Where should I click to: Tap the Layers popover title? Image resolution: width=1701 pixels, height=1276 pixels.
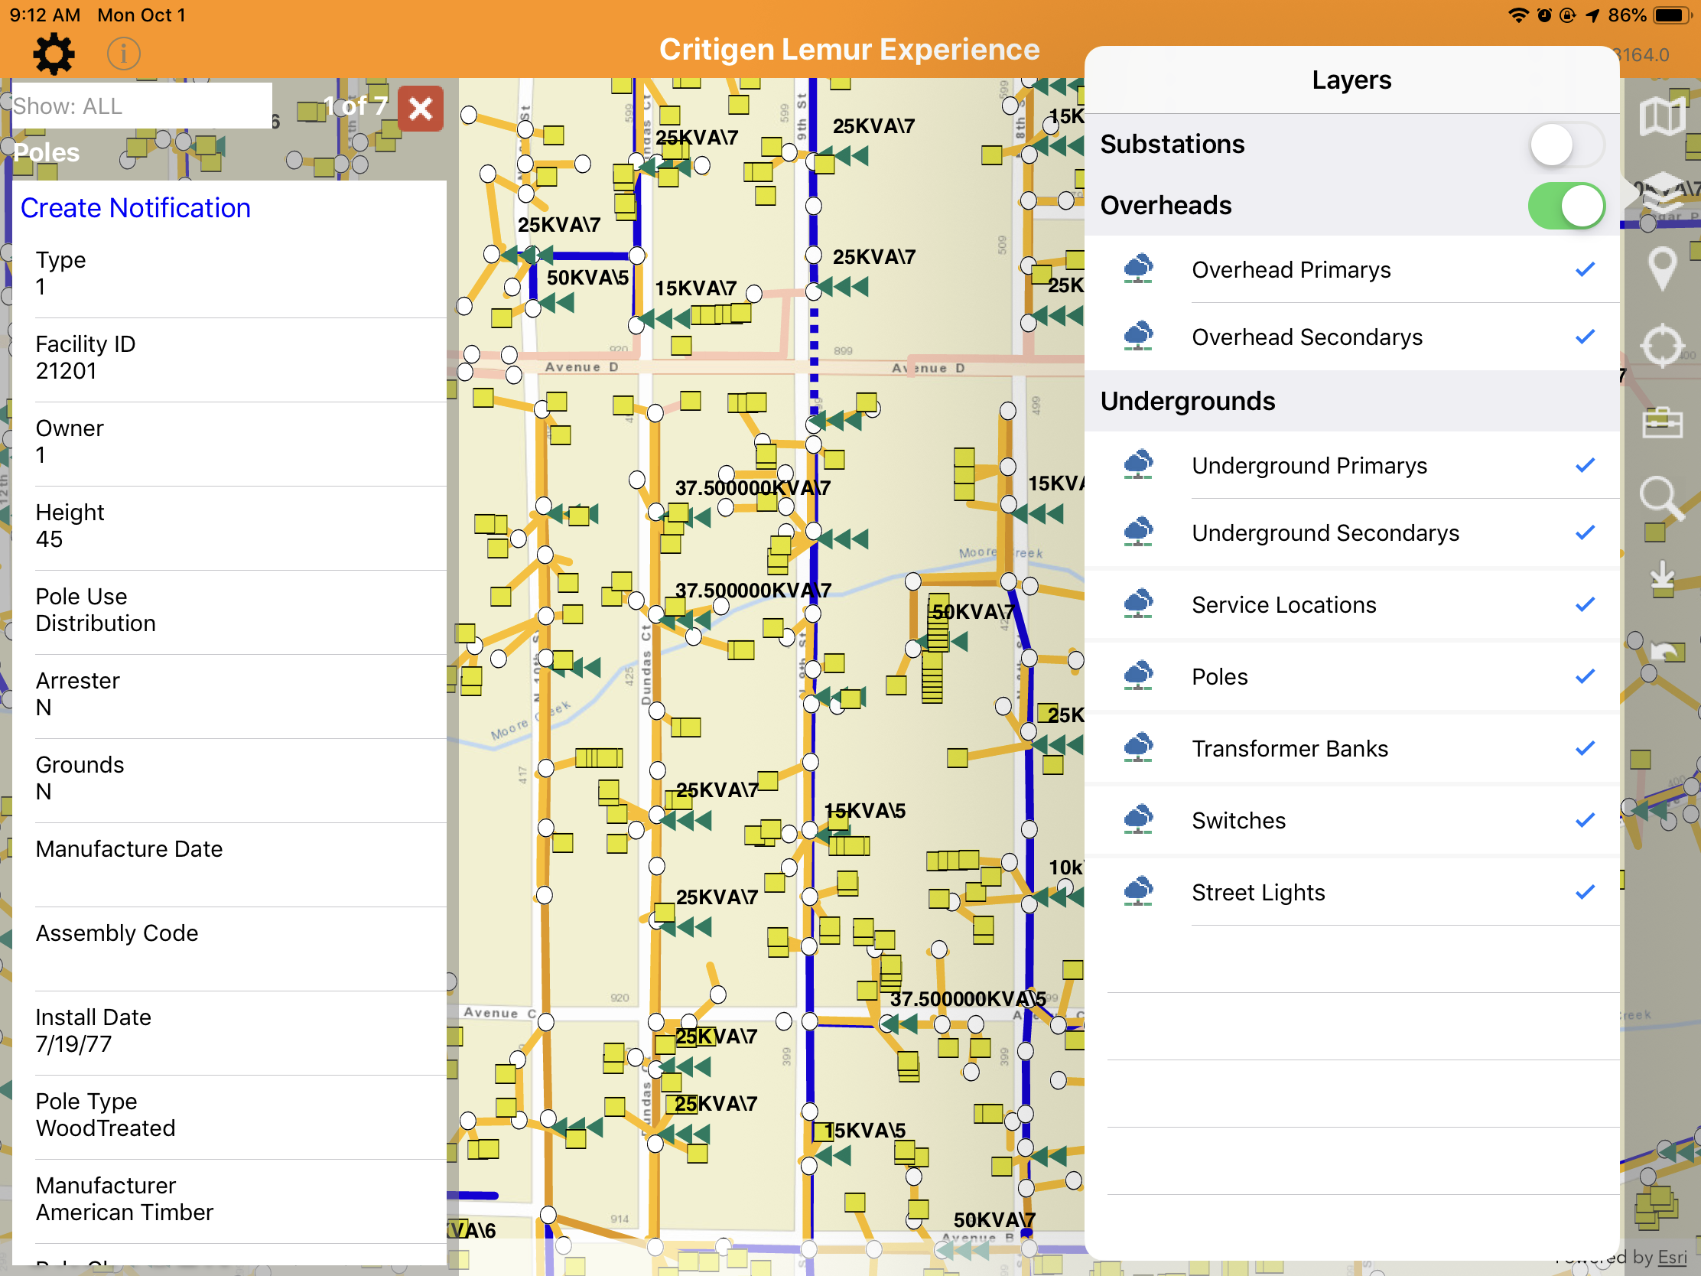[x=1351, y=80]
